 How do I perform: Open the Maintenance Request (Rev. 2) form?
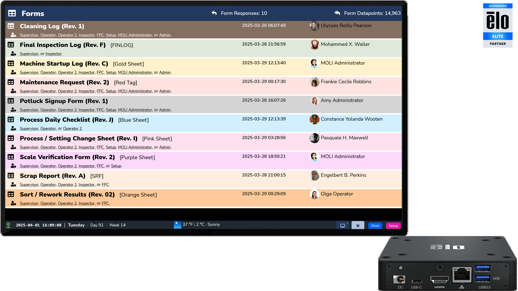[x=64, y=82]
